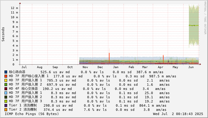Pick the green swatch beside the 697.9 us row

pos(6,85)
